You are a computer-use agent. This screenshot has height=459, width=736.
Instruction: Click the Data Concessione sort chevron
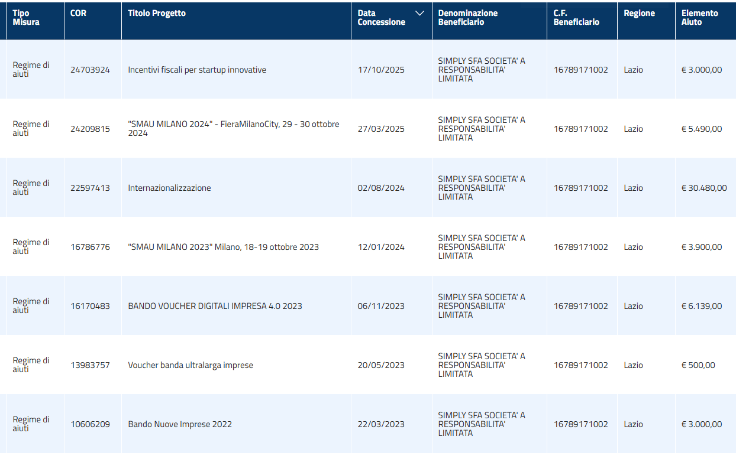pyautogui.click(x=420, y=14)
